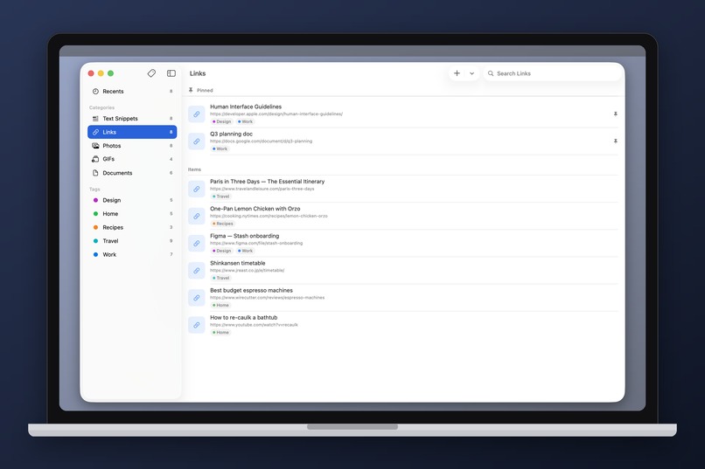Screen dimensions: 705x469
Task: Filter by the Work tag
Action: pos(132,254)
